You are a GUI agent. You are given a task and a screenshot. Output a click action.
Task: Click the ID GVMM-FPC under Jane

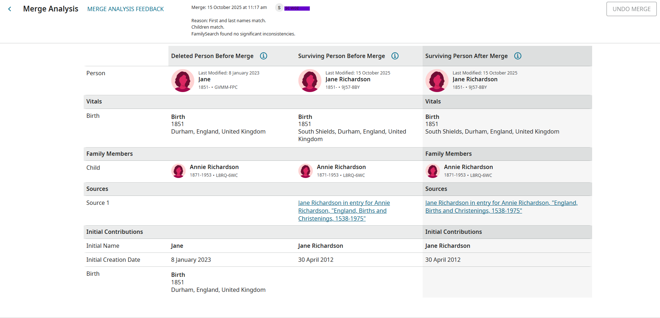(226, 87)
